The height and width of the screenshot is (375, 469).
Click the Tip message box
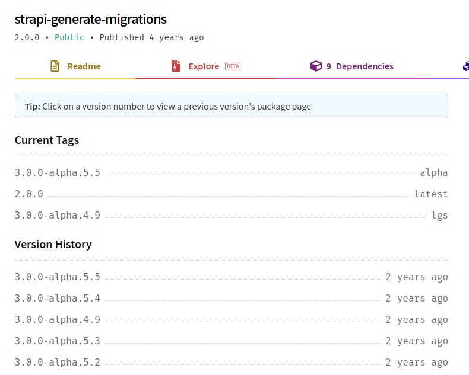232,106
